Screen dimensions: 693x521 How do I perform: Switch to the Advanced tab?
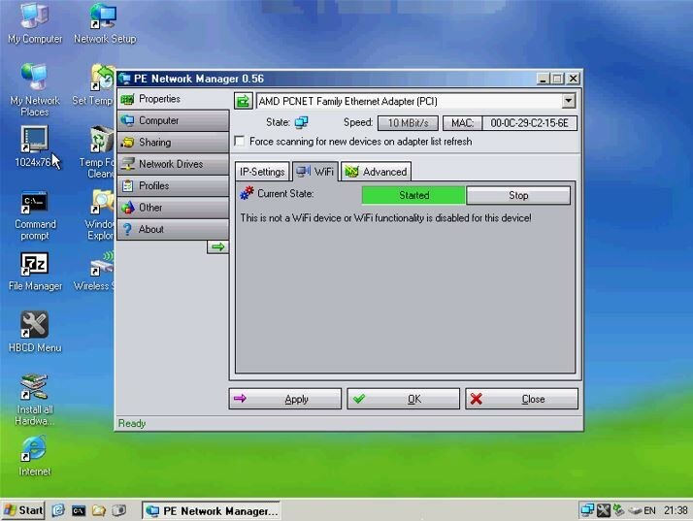pos(377,172)
